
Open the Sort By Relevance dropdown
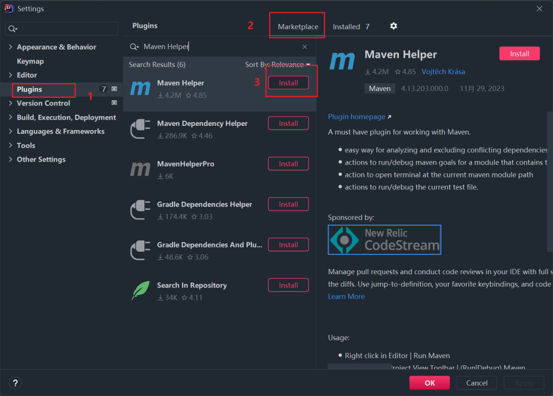point(278,64)
